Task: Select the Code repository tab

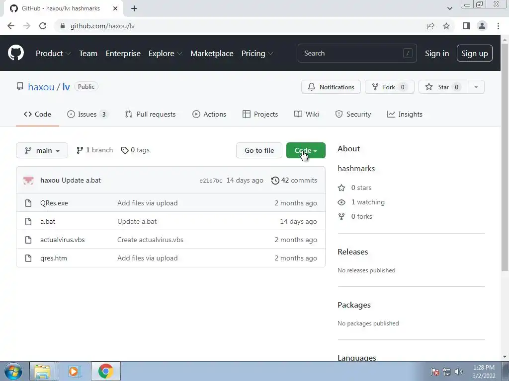Action: point(37,114)
